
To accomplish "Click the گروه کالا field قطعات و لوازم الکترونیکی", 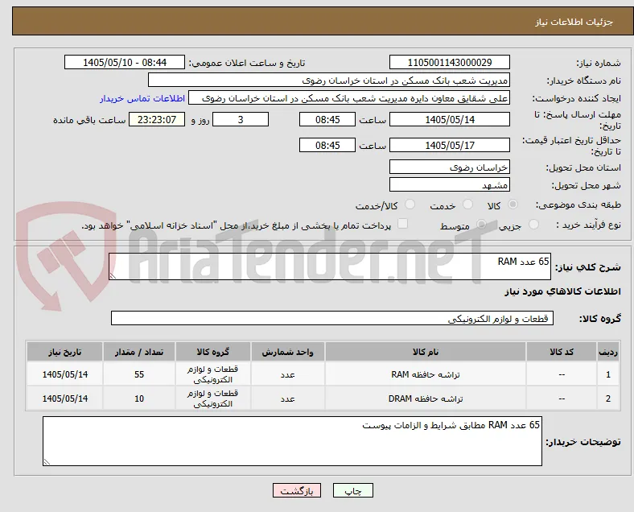I will click(x=332, y=318).
